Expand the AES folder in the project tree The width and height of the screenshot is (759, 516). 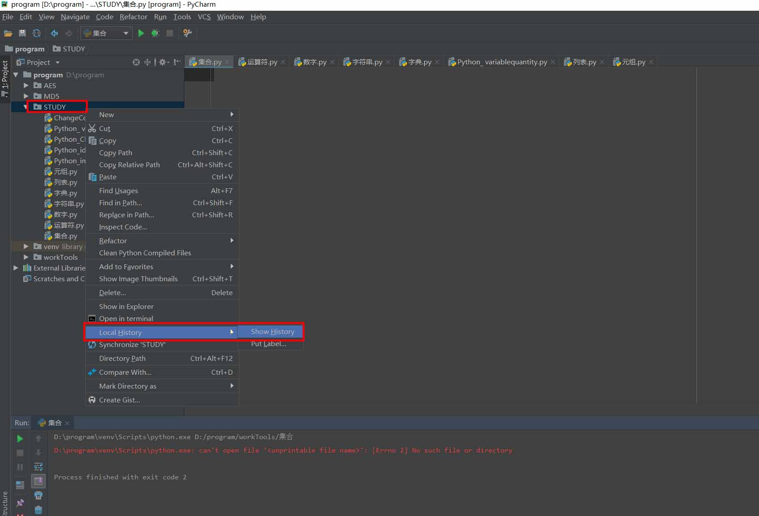(x=26, y=85)
